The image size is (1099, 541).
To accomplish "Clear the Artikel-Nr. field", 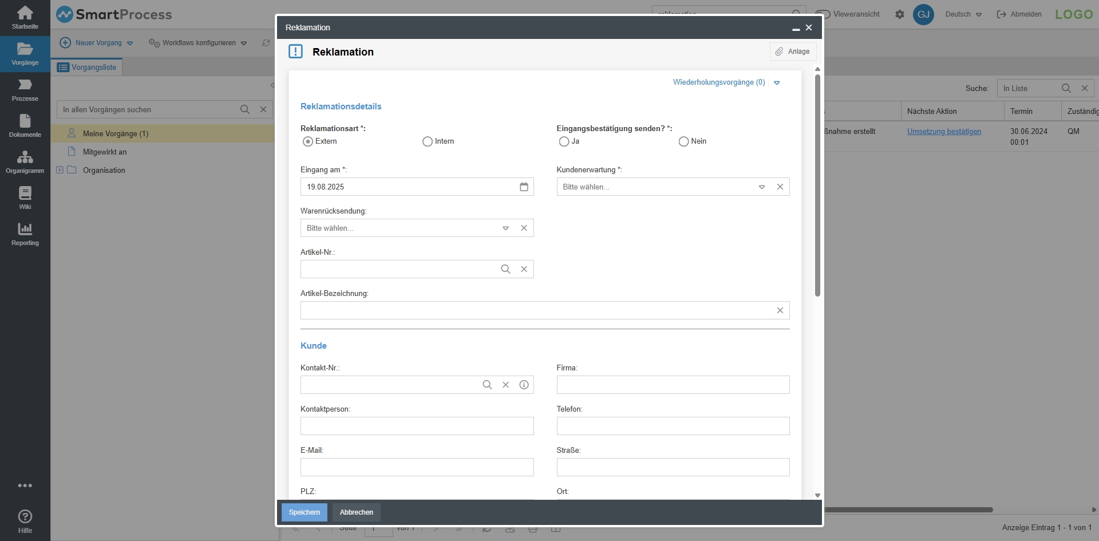I will pos(524,269).
